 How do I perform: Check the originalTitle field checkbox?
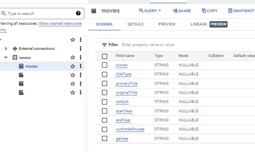click(105, 92)
